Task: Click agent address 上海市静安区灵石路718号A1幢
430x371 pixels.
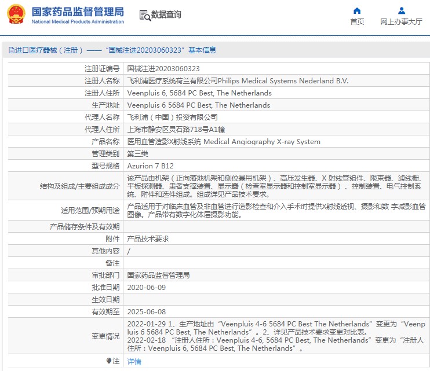Action: [x=176, y=130]
